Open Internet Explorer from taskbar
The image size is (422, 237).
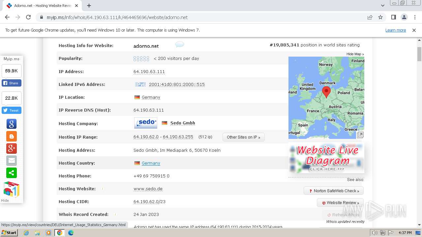[26, 233]
